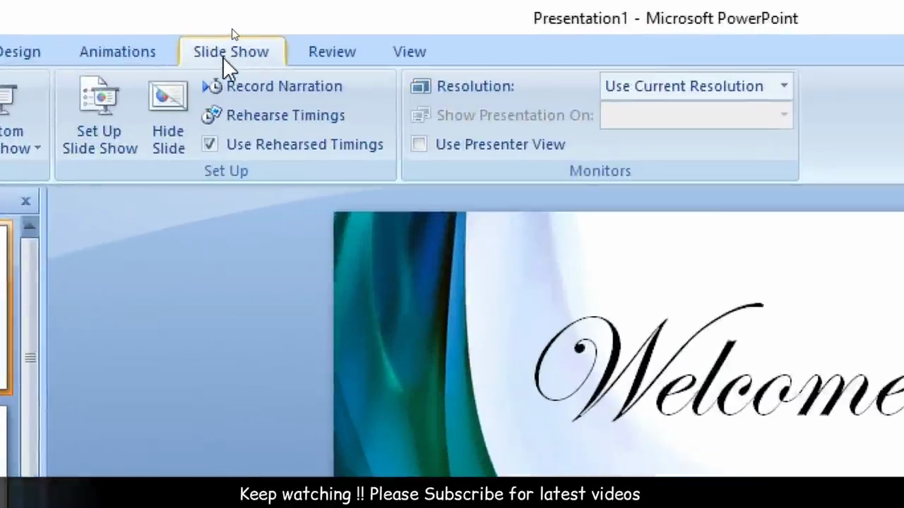Switch to the Animations tab
The width and height of the screenshot is (904, 508).
point(117,52)
